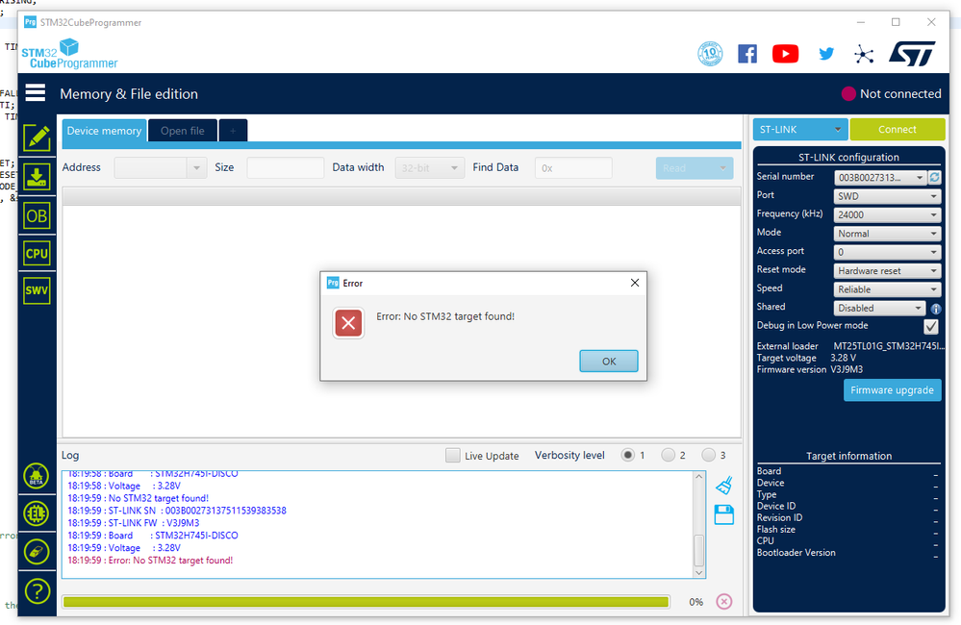Click OK in the Error dialog
Image resolution: width=961 pixels, height=625 pixels.
609,361
